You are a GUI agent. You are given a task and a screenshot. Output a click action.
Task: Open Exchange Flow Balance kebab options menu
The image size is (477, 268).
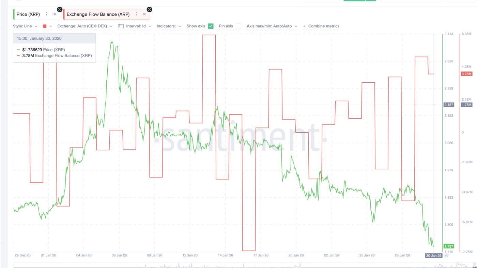coord(136,14)
